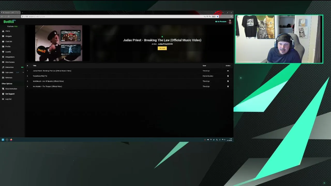Click user FinnishQuokka in queue
Image resolution: width=331 pixels, height=186 pixels.
click(x=208, y=76)
